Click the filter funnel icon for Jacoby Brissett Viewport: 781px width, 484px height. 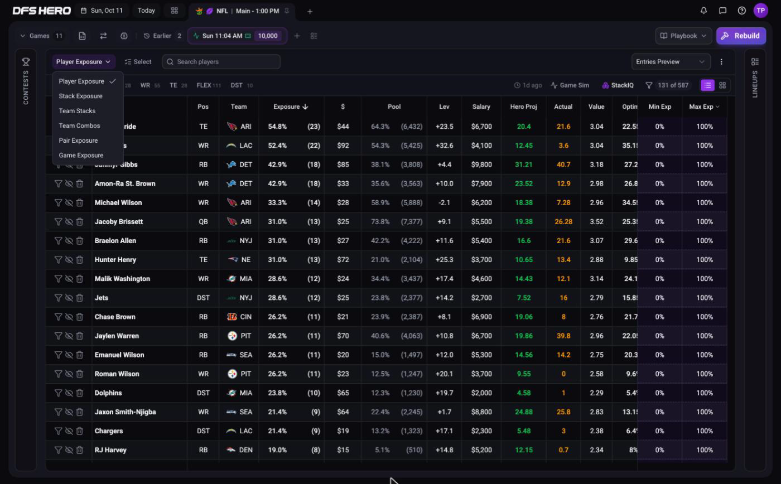tap(58, 221)
